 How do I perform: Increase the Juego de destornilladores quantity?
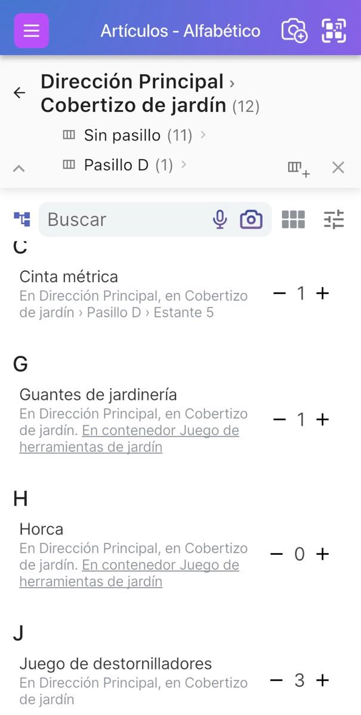[323, 680]
